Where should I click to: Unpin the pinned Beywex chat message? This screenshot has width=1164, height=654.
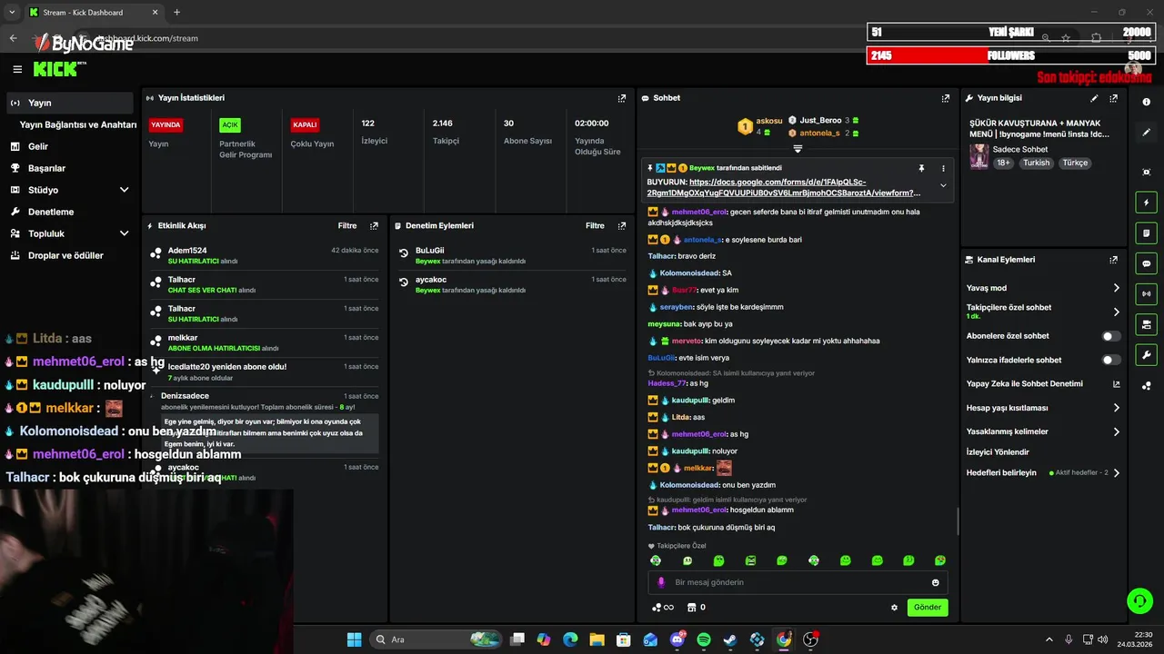pyautogui.click(x=921, y=168)
